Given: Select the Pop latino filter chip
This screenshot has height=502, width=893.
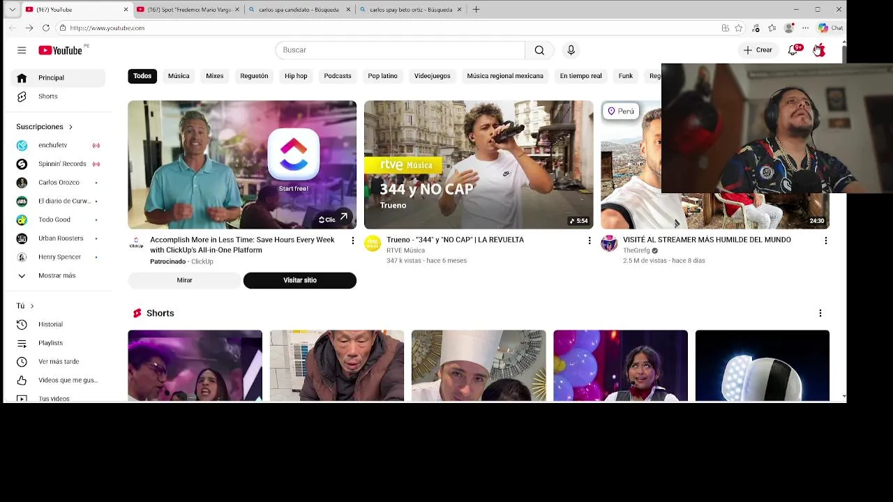Looking at the screenshot, I should coord(382,76).
